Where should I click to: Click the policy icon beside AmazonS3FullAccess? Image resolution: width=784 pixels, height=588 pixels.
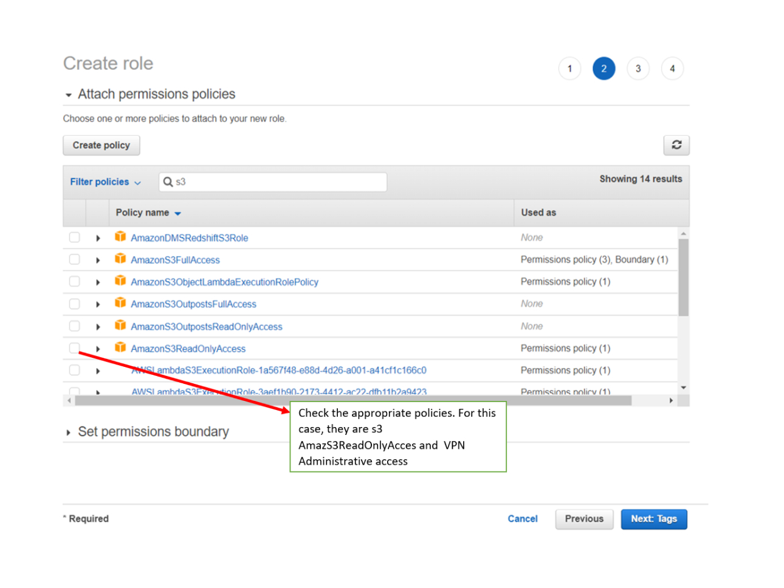tap(120, 259)
